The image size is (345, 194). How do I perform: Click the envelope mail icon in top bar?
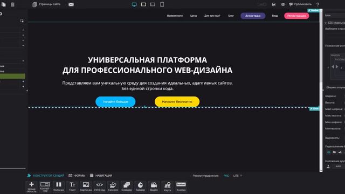[71, 4]
